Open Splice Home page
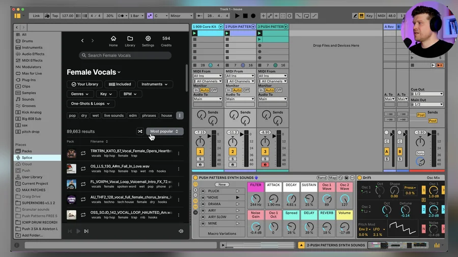This screenshot has height=257, width=458. tap(113, 41)
